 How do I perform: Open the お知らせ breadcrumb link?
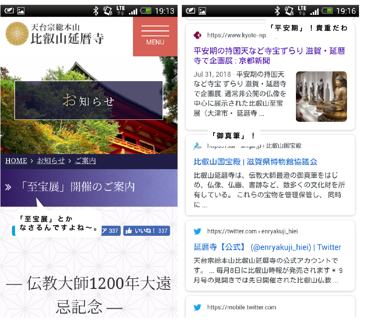coord(51,161)
